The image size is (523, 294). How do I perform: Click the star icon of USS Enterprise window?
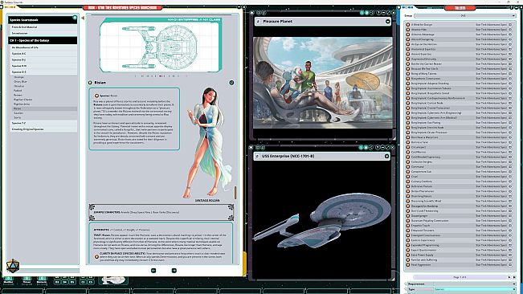pos(251,147)
